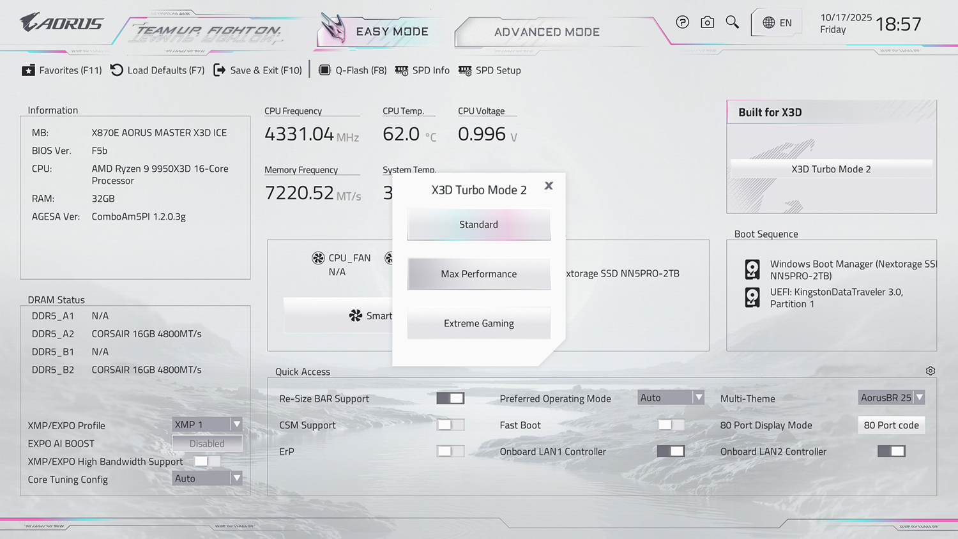Open SPD Setup
Image resolution: width=958 pixels, height=539 pixels.
(x=490, y=70)
